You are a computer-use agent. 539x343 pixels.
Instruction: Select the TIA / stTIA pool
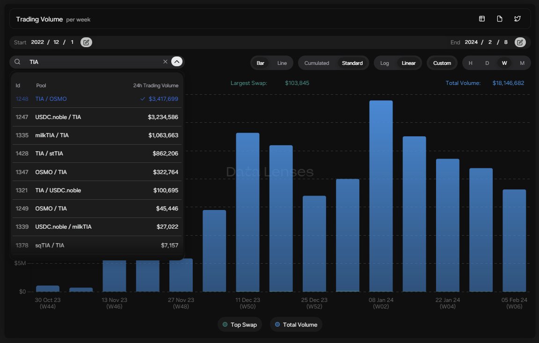click(x=97, y=154)
